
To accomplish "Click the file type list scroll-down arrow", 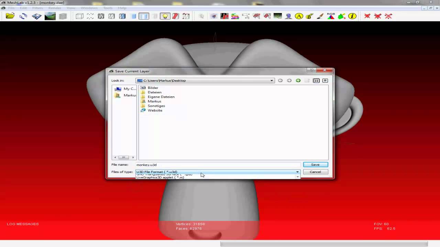I will click(297, 177).
